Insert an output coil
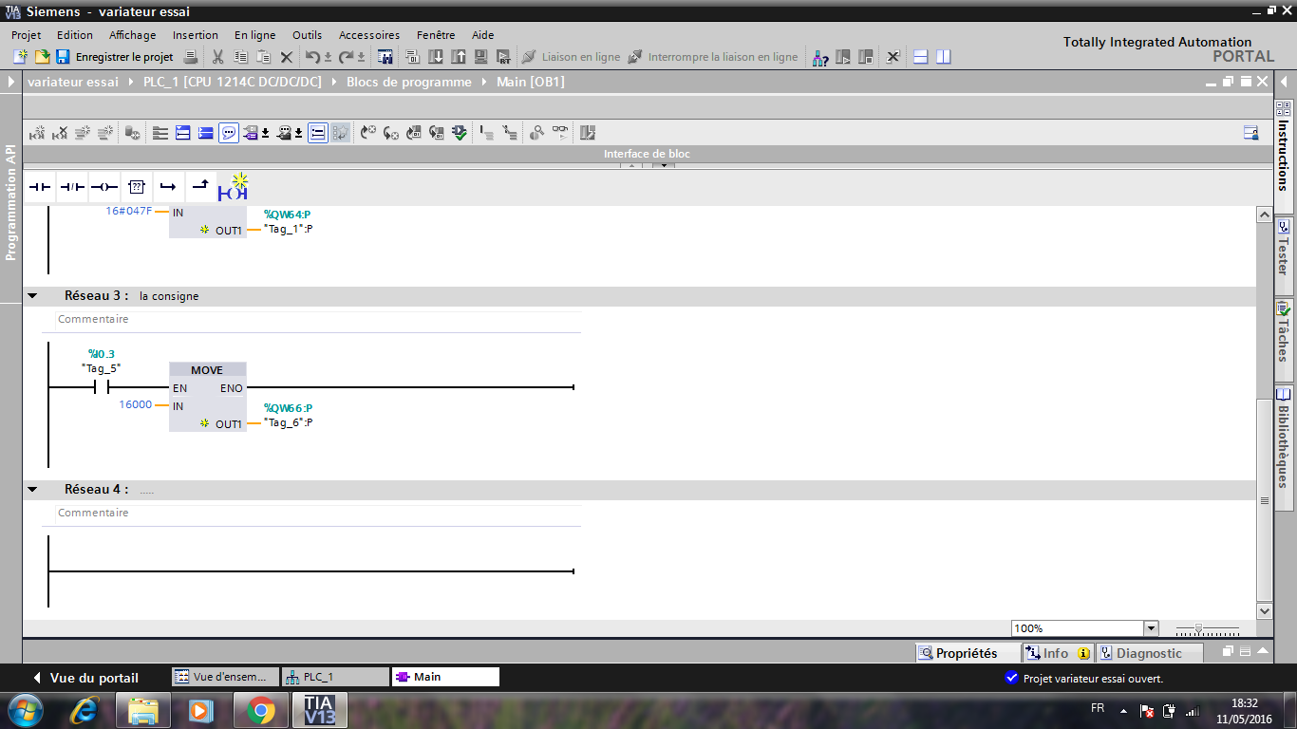This screenshot has height=729, width=1297. (x=104, y=187)
